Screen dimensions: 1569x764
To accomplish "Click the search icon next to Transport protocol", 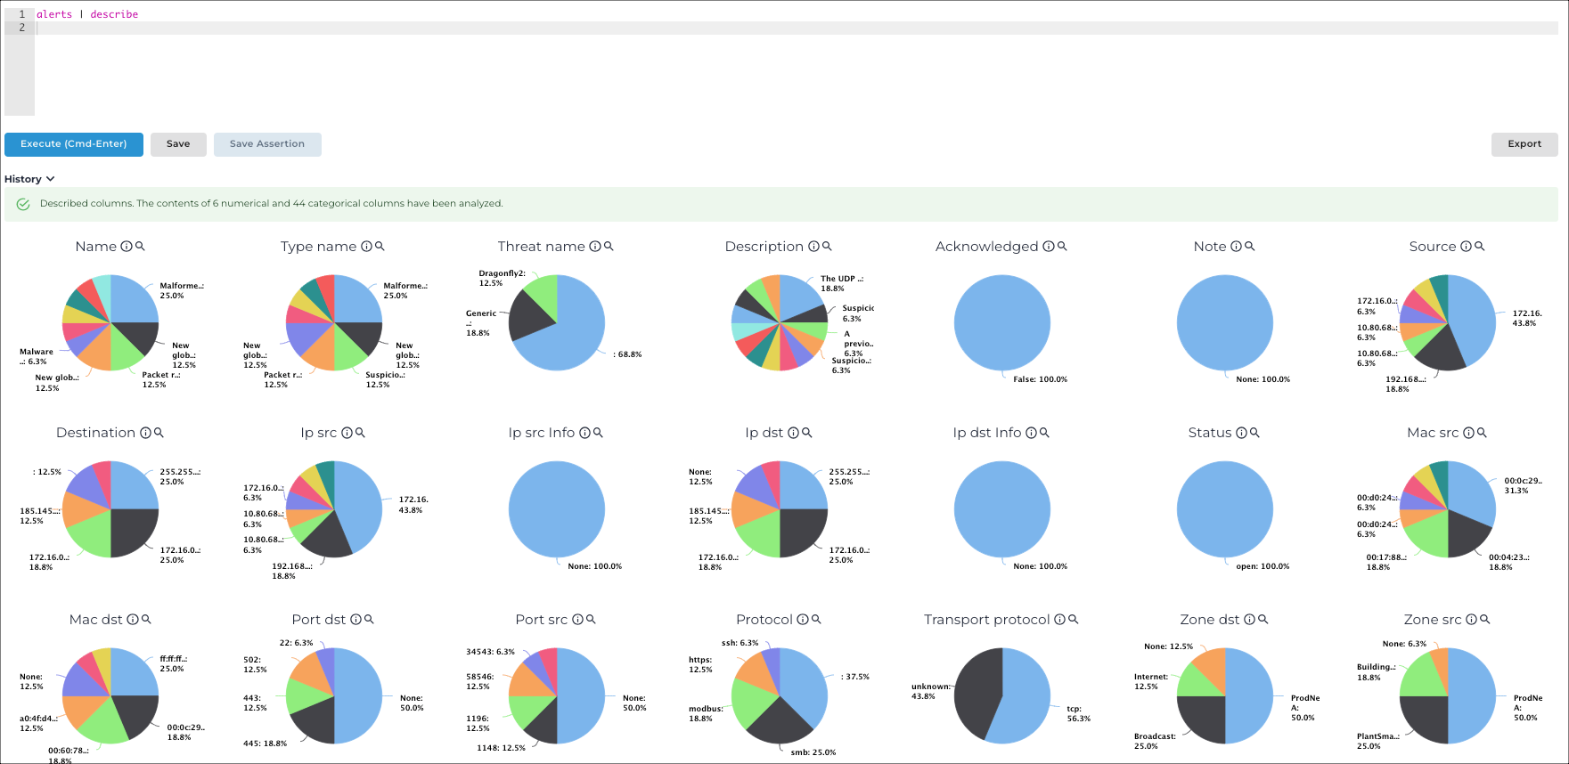I will [1073, 620].
